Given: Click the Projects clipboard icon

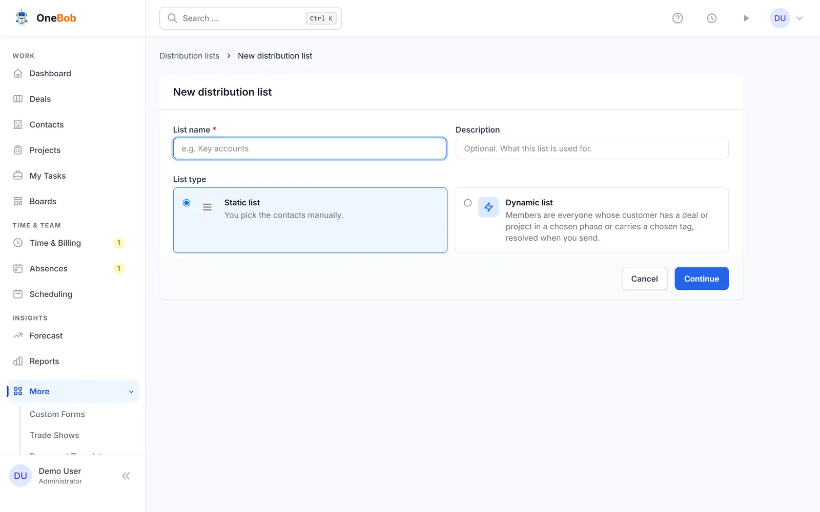Looking at the screenshot, I should [x=18, y=150].
